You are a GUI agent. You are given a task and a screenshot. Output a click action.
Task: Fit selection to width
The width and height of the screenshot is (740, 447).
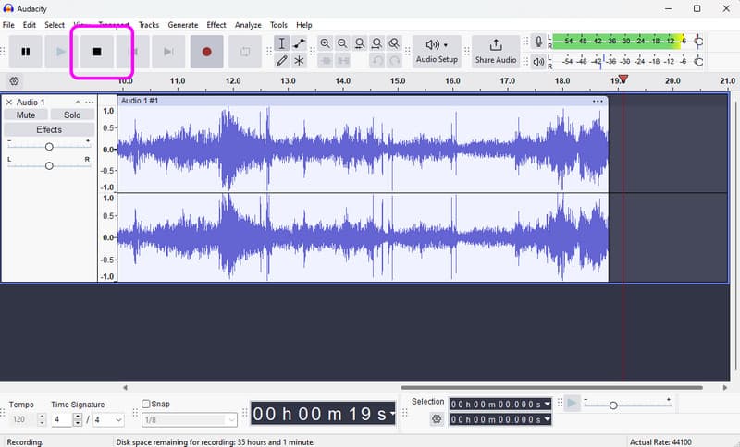tap(360, 43)
